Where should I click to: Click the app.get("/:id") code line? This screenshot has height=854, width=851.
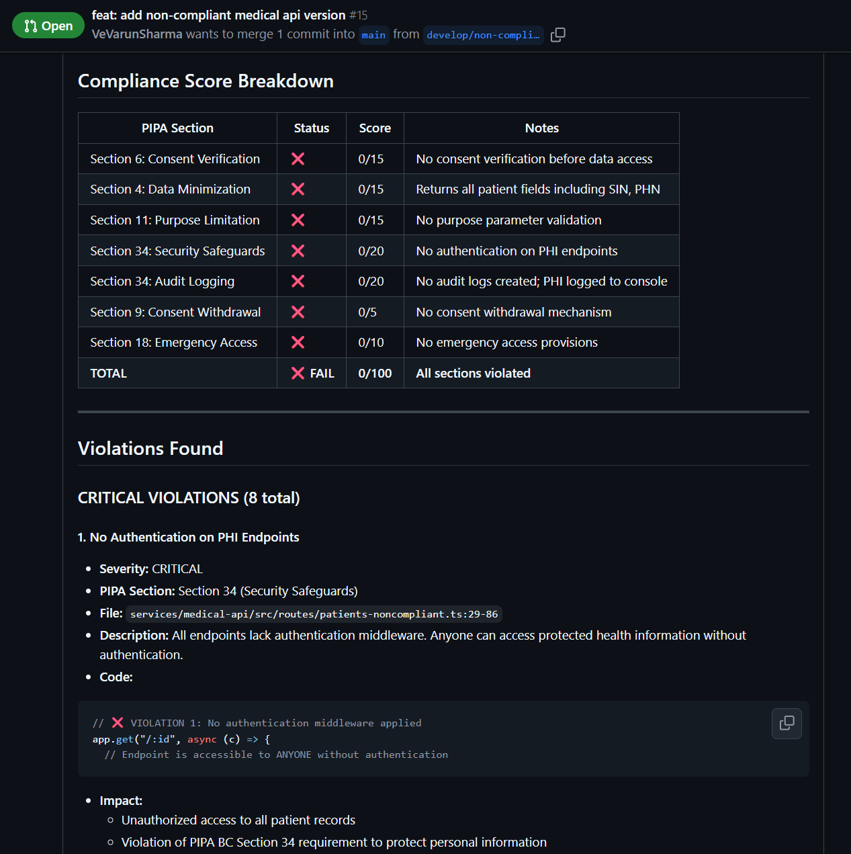[x=181, y=739]
